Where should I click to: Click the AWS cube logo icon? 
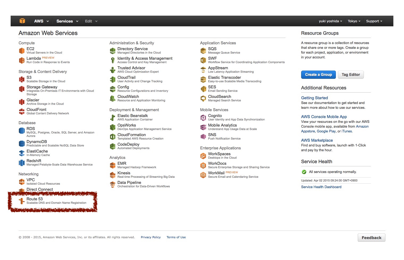click(22, 21)
